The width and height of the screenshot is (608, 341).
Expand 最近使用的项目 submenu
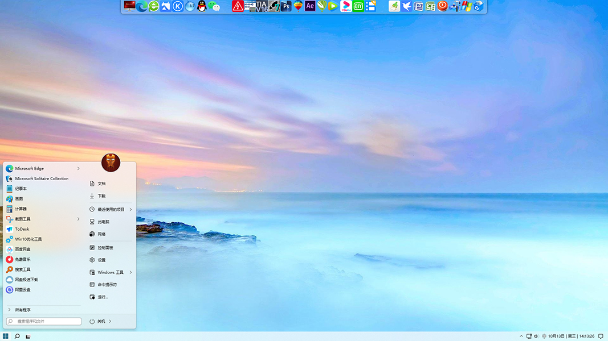(x=130, y=210)
